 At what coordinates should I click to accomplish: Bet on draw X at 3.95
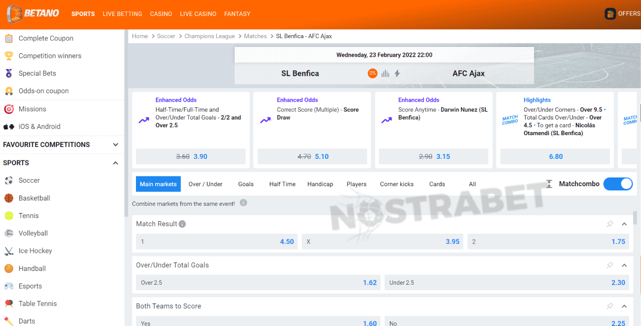click(x=383, y=241)
